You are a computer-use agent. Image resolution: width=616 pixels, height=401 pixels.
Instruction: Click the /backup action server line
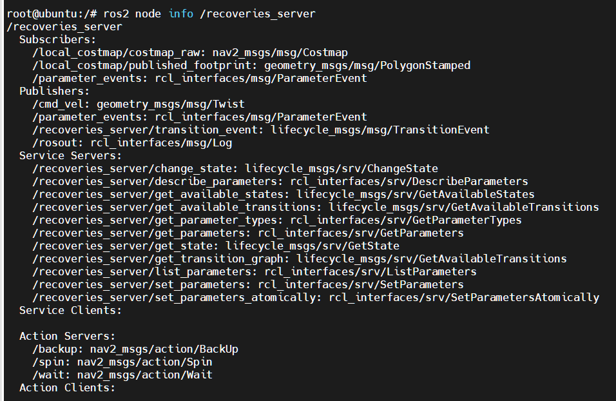point(135,349)
